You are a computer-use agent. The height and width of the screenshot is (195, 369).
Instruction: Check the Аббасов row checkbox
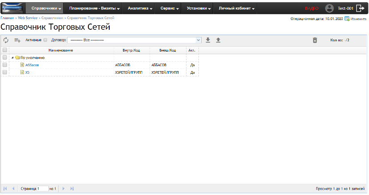click(5, 65)
